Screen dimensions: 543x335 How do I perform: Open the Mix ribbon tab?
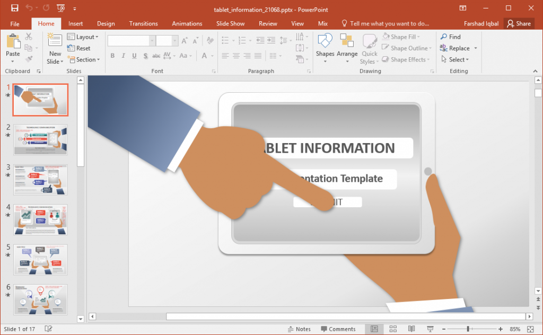(323, 23)
